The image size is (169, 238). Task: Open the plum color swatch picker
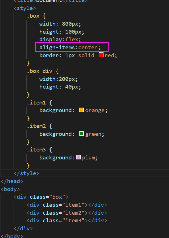click(x=78, y=157)
